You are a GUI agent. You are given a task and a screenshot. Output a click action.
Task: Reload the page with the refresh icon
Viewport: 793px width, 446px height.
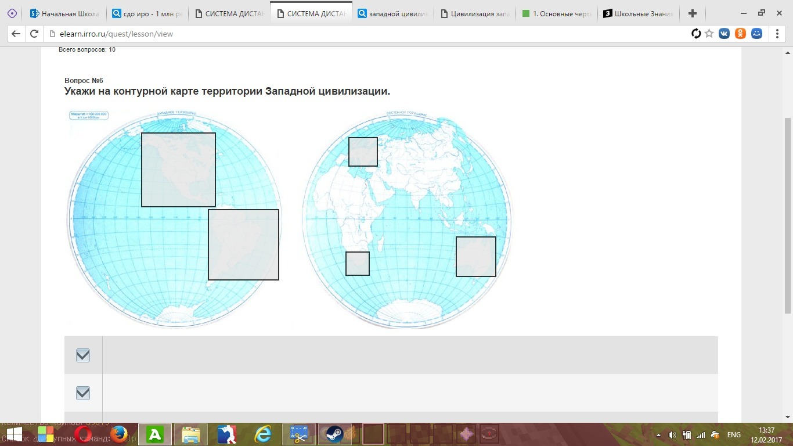(x=34, y=34)
